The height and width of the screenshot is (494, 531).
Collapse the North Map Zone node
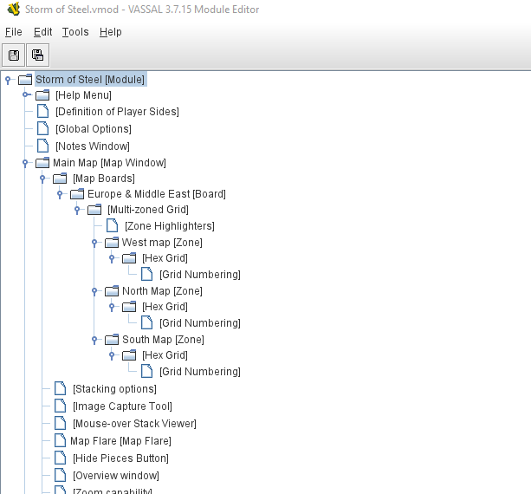tap(94, 291)
